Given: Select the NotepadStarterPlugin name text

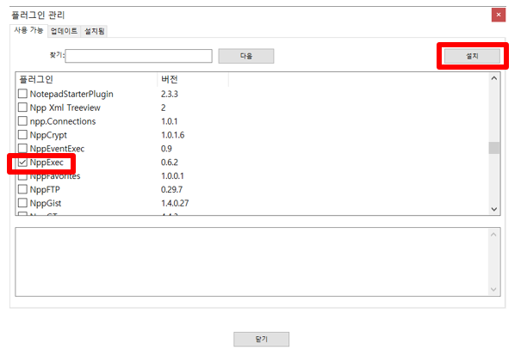Looking at the screenshot, I should [71, 94].
